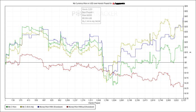Viewport: 196px width, 112px height.
Task: Click the '$20' y-axis label
Action: 186,42
